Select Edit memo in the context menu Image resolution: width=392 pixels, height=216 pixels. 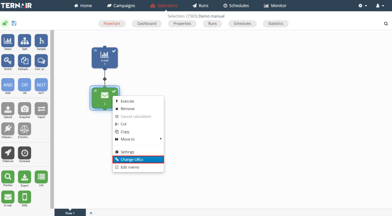(138, 167)
